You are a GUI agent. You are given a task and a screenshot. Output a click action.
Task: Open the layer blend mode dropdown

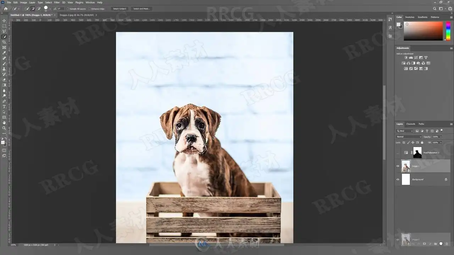(x=409, y=137)
